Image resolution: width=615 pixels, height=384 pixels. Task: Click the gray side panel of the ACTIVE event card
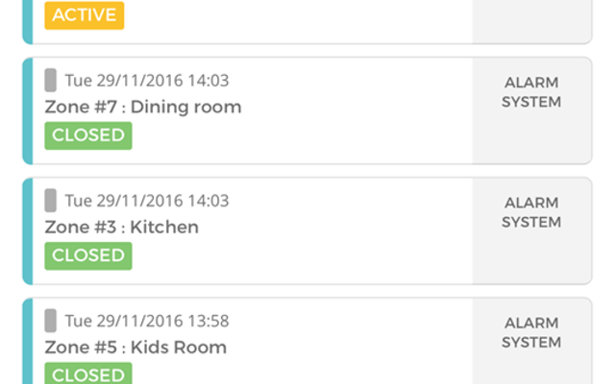tap(531, 19)
